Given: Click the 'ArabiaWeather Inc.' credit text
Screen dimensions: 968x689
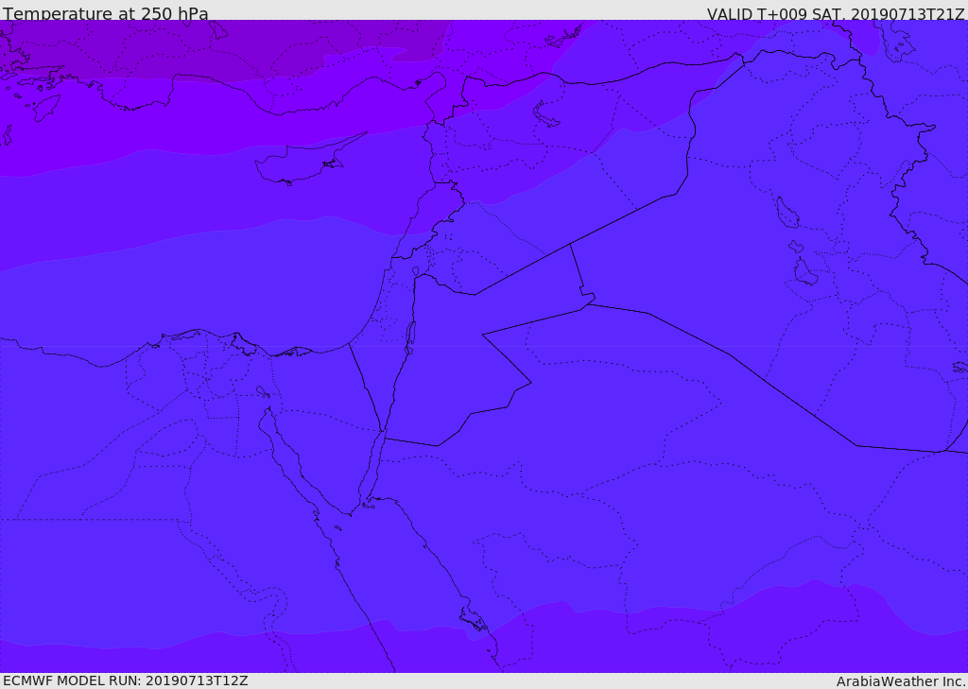Looking at the screenshot, I should 901,681.
